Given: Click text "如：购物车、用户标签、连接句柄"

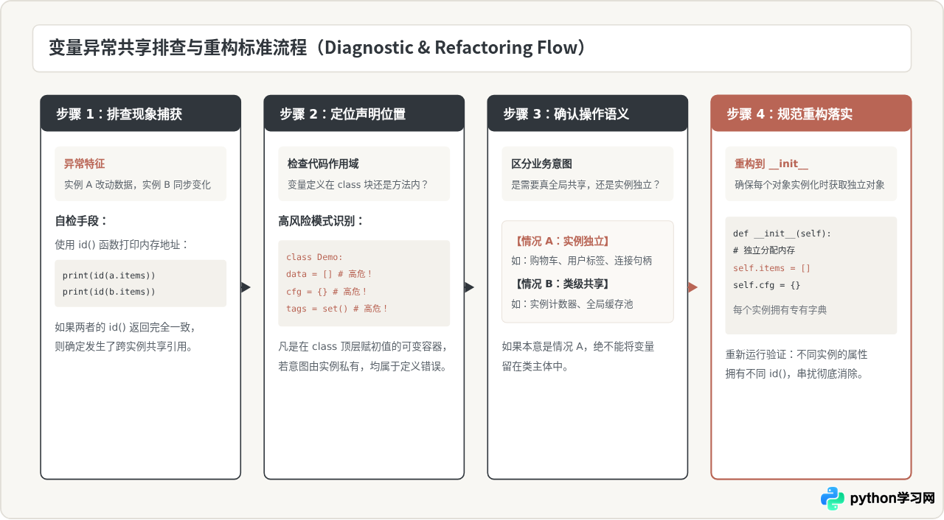Looking at the screenshot, I should (581, 261).
